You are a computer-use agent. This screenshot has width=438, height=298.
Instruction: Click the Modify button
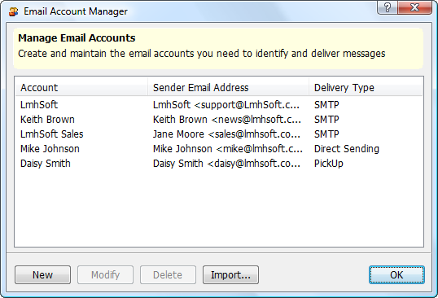click(x=105, y=275)
